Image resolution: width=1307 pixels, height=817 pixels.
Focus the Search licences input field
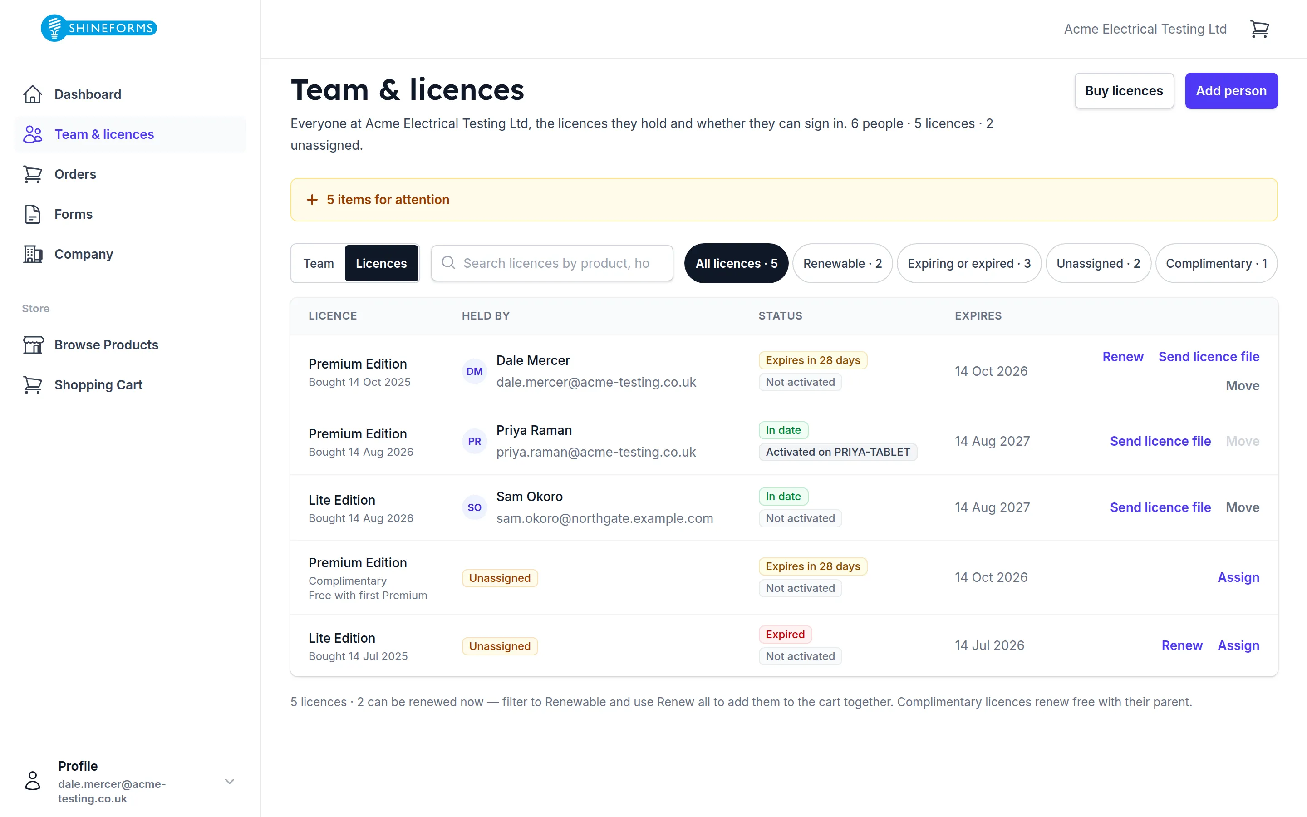coord(552,263)
